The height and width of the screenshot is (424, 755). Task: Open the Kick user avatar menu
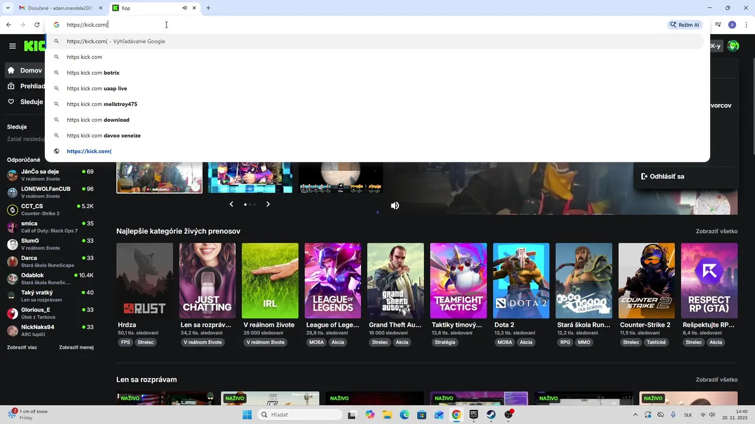point(733,46)
